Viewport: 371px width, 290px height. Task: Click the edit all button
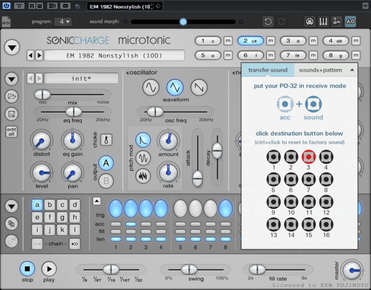pyautogui.click(x=12, y=132)
